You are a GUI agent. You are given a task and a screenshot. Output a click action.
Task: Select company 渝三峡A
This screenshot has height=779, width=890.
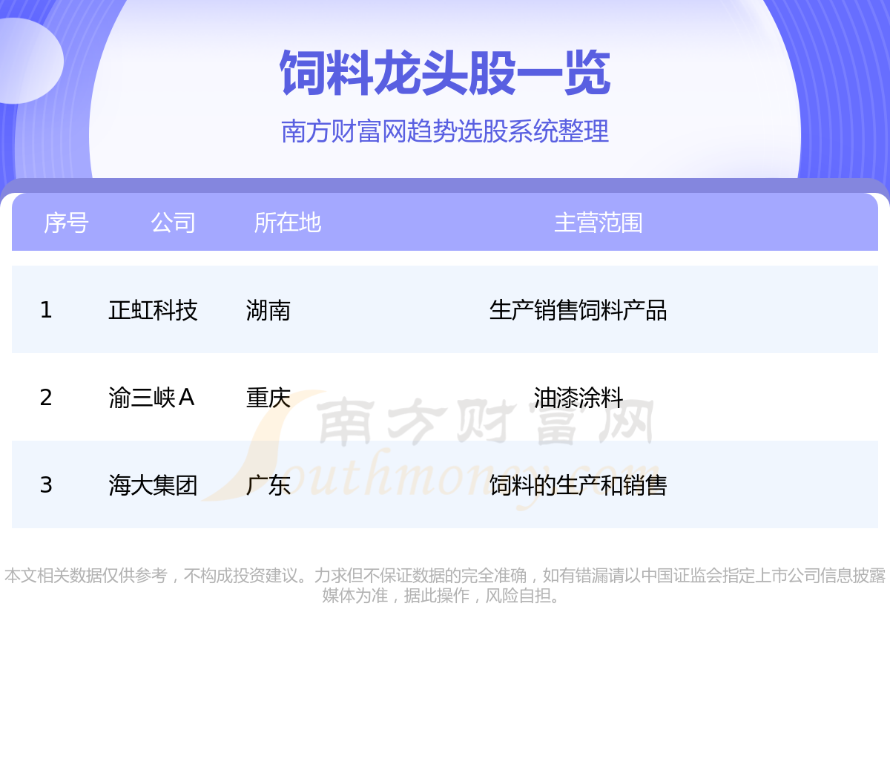point(151,398)
